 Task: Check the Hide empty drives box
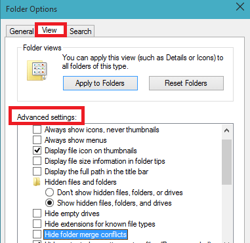pyautogui.click(x=37, y=214)
